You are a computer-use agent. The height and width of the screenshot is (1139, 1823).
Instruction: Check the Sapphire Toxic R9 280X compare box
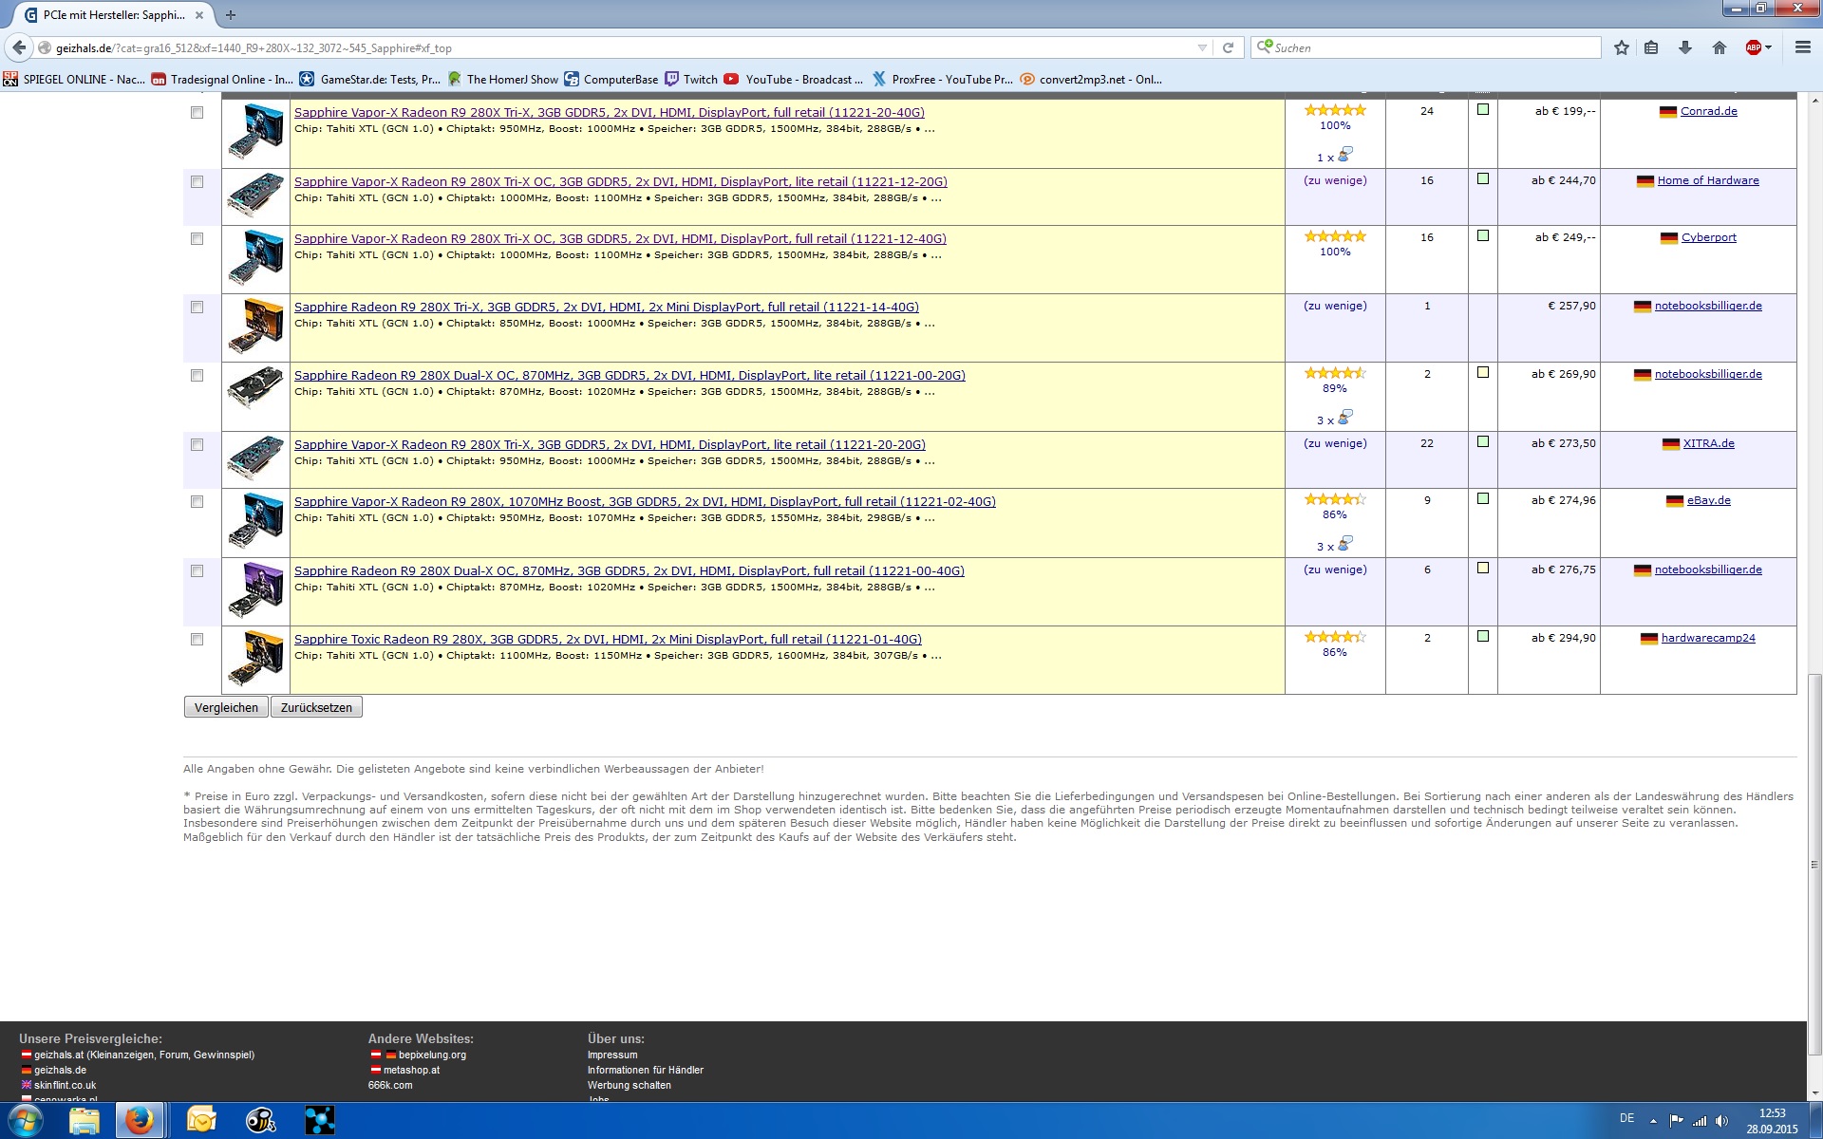click(x=197, y=640)
